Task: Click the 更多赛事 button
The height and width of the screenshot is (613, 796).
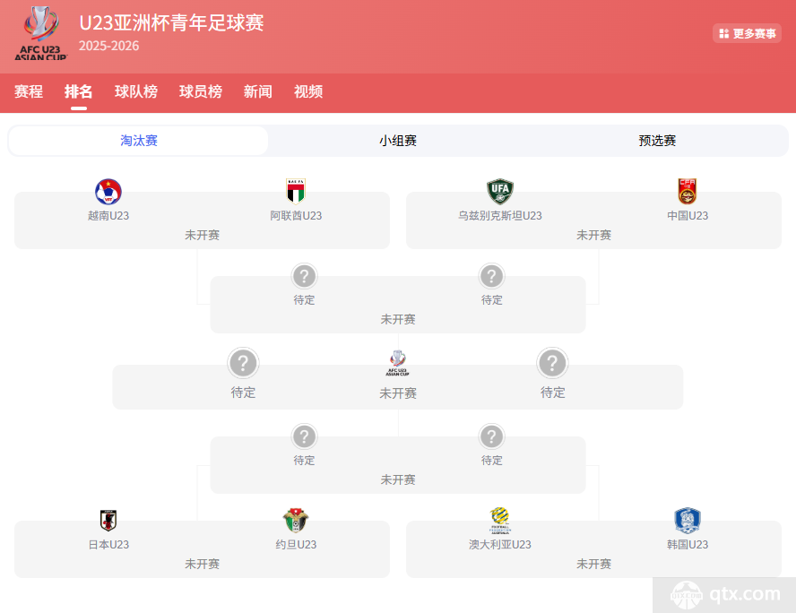Action: pyautogui.click(x=747, y=31)
